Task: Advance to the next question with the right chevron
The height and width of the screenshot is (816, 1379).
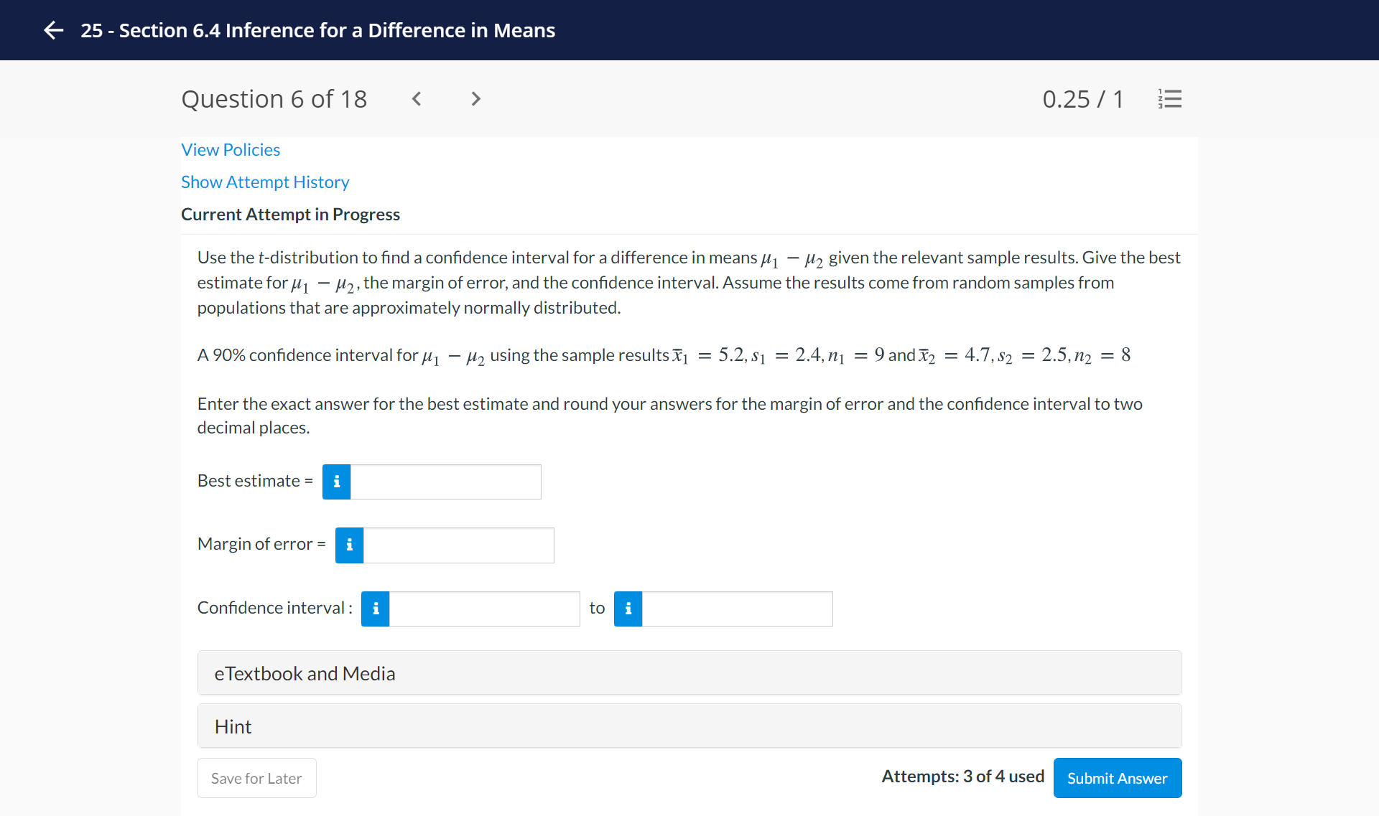Action: pos(475,99)
